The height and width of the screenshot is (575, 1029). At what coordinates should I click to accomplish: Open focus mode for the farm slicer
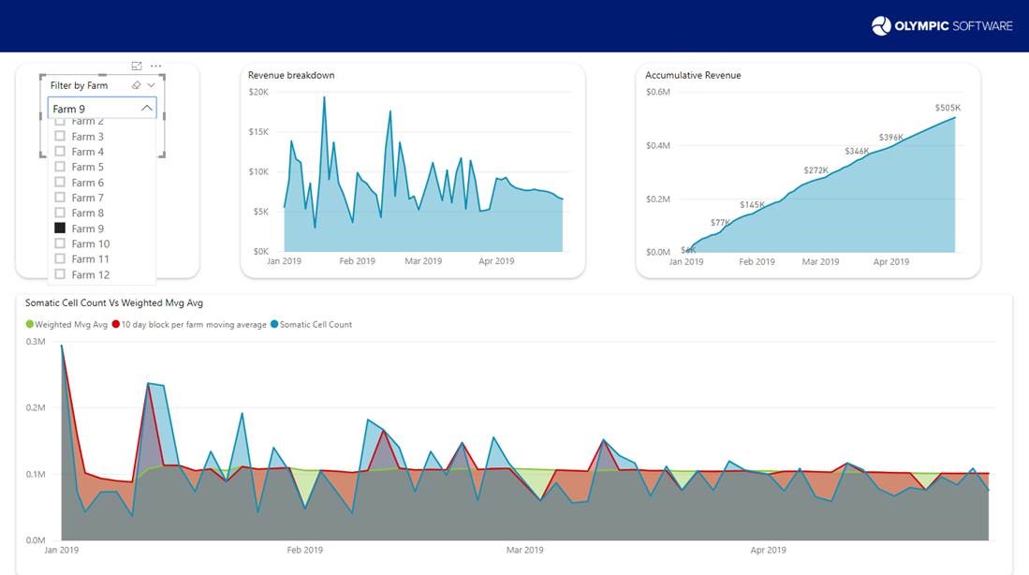(x=137, y=66)
